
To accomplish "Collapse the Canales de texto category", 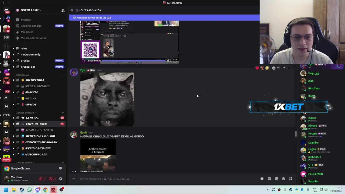I will point(26,113).
